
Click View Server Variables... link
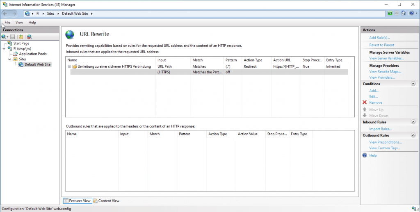tap(386, 58)
